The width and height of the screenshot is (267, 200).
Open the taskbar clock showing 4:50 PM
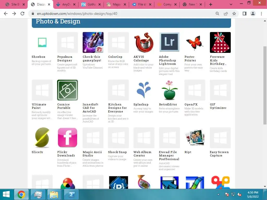(x=253, y=194)
